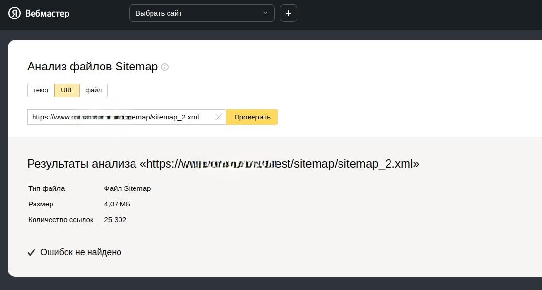Image resolution: width=542 pixels, height=290 pixels.
Task: Click the 'Количество ссылок' label
Action: point(61,220)
